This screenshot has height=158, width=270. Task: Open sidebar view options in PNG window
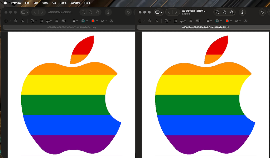point(25,12)
